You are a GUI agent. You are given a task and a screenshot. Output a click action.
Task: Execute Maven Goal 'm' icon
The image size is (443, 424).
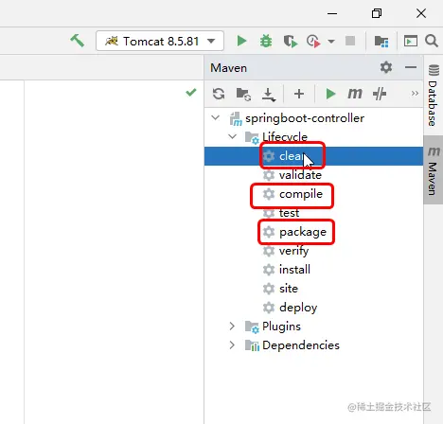tap(355, 94)
